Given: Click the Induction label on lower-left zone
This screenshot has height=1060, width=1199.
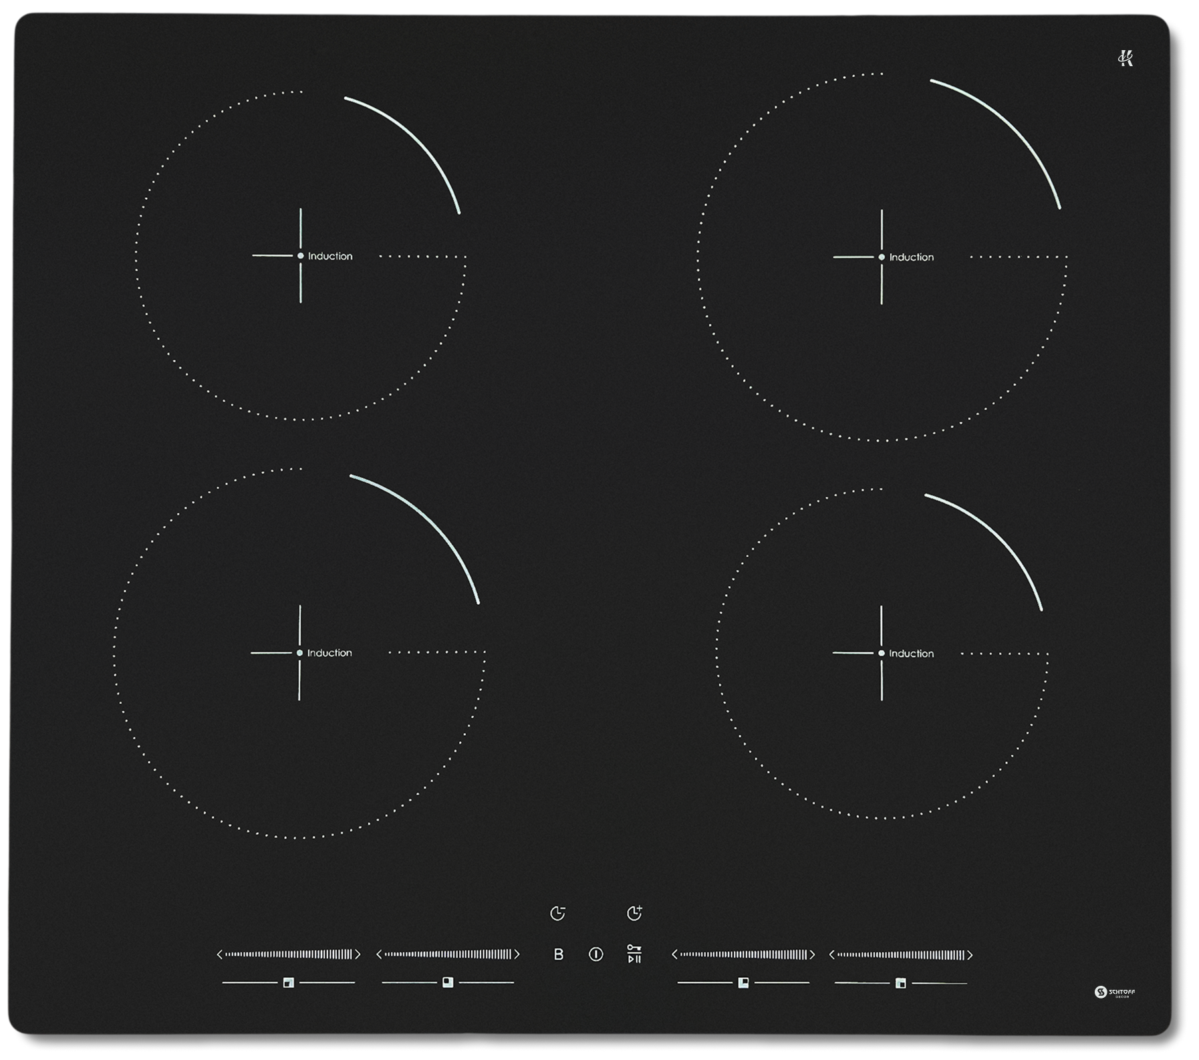Looking at the screenshot, I should (329, 653).
